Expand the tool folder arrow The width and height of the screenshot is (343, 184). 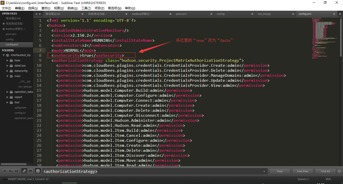(x=8, y=102)
